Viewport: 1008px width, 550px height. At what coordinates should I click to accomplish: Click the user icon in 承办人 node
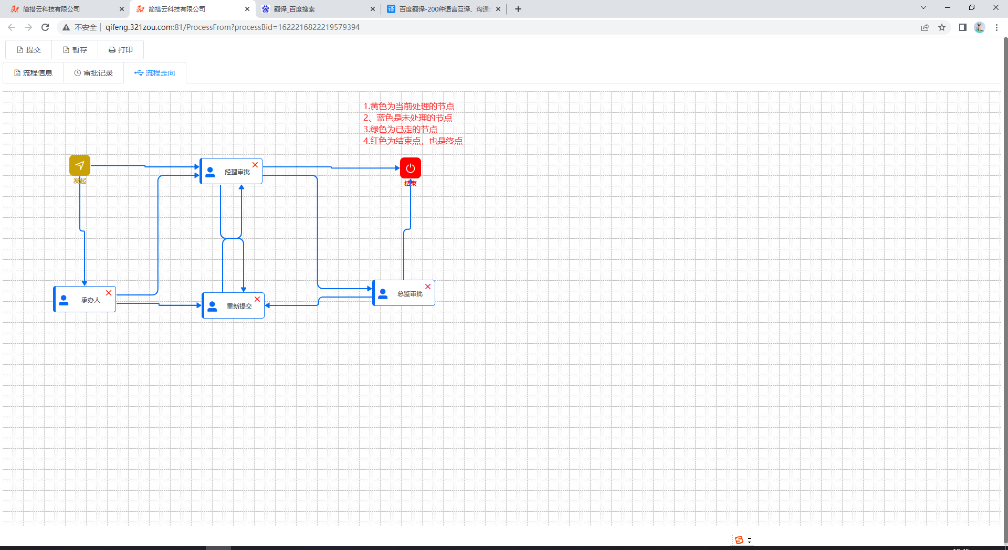point(64,300)
